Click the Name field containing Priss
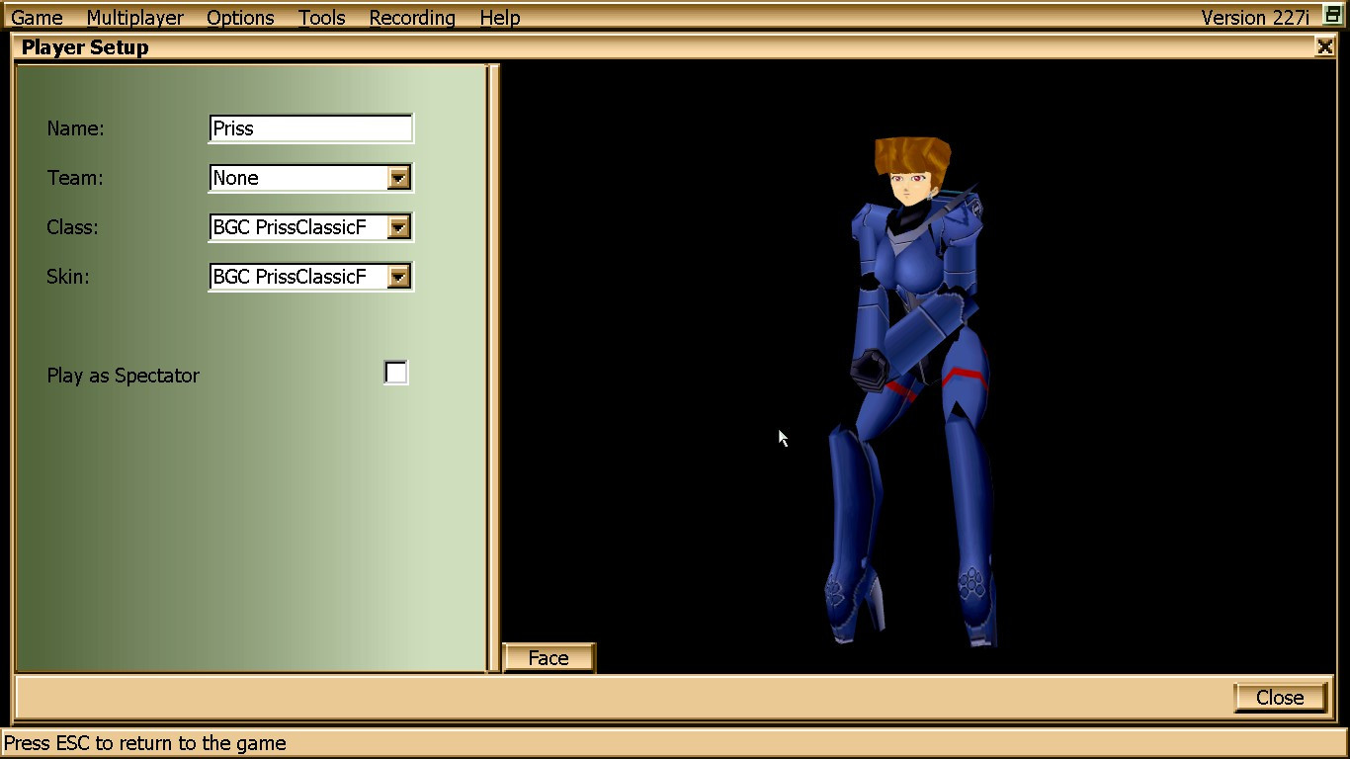 [309, 128]
